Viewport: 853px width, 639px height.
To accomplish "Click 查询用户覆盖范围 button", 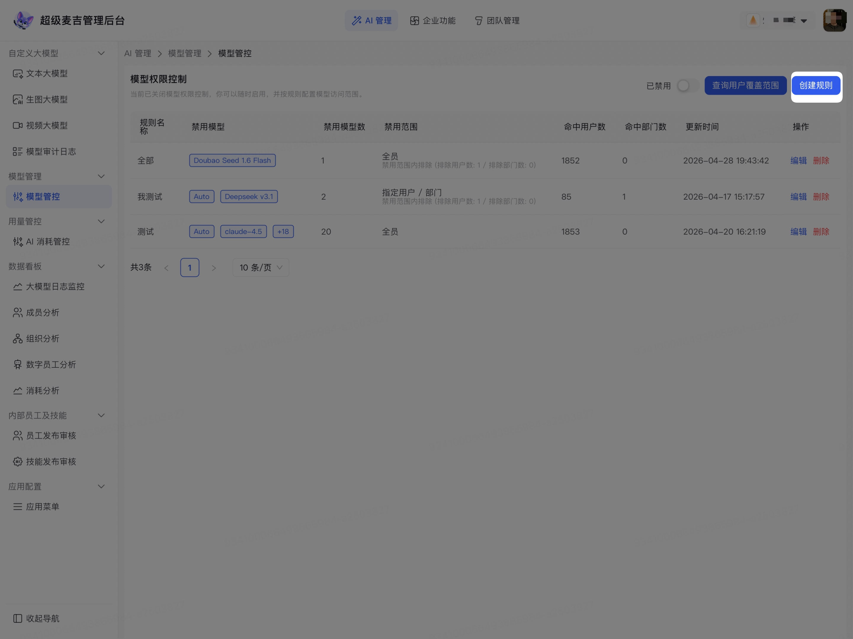I will coord(745,85).
